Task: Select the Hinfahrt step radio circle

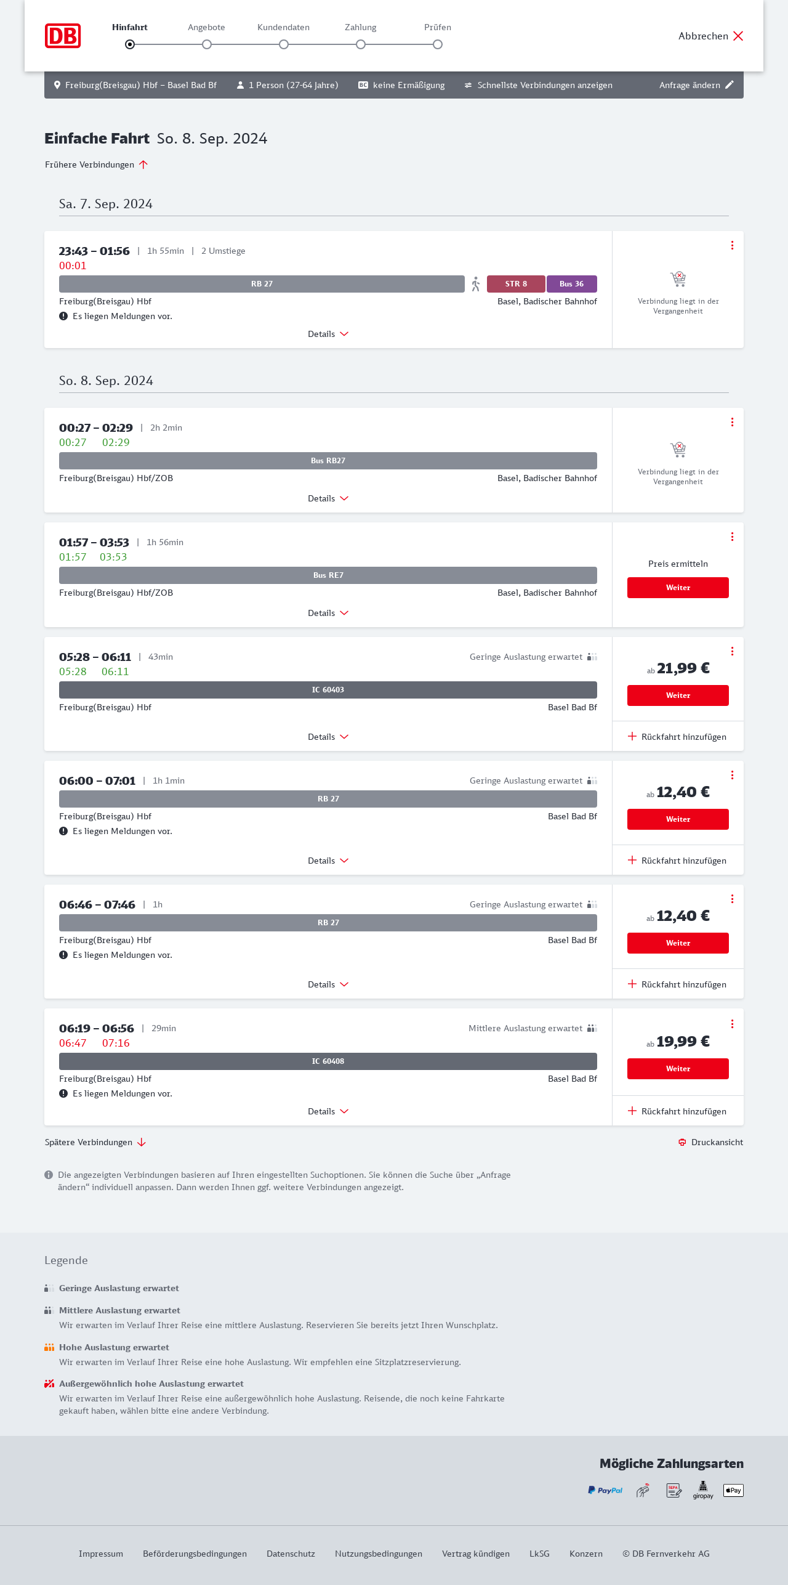Action: click(130, 44)
